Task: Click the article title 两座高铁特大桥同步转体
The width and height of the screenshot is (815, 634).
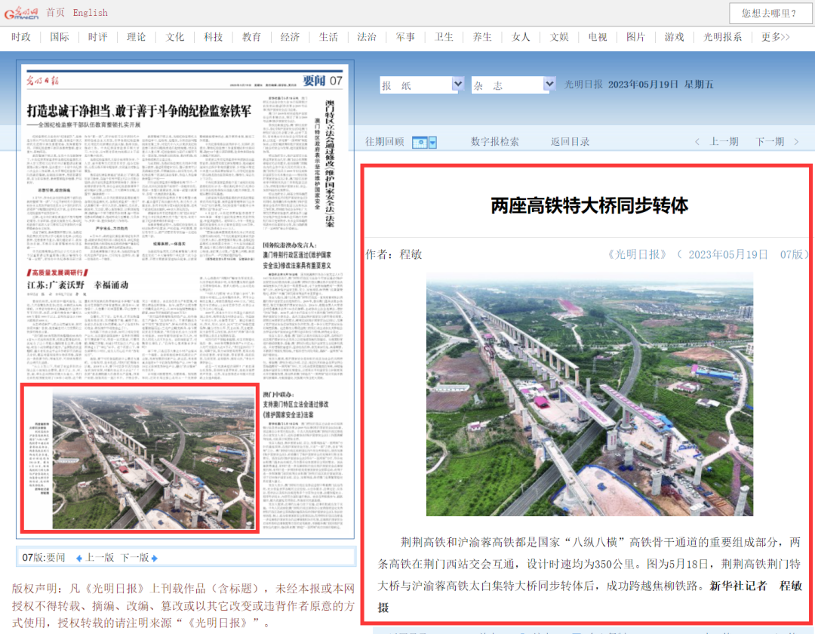Action: pos(589,205)
